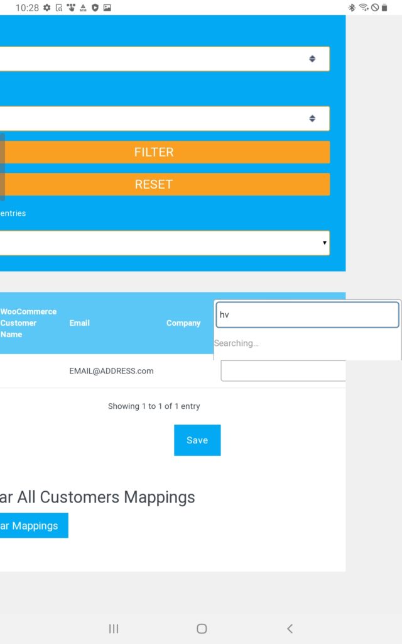The height and width of the screenshot is (644, 402).
Task: Sort by the Company column header
Action: click(x=183, y=323)
